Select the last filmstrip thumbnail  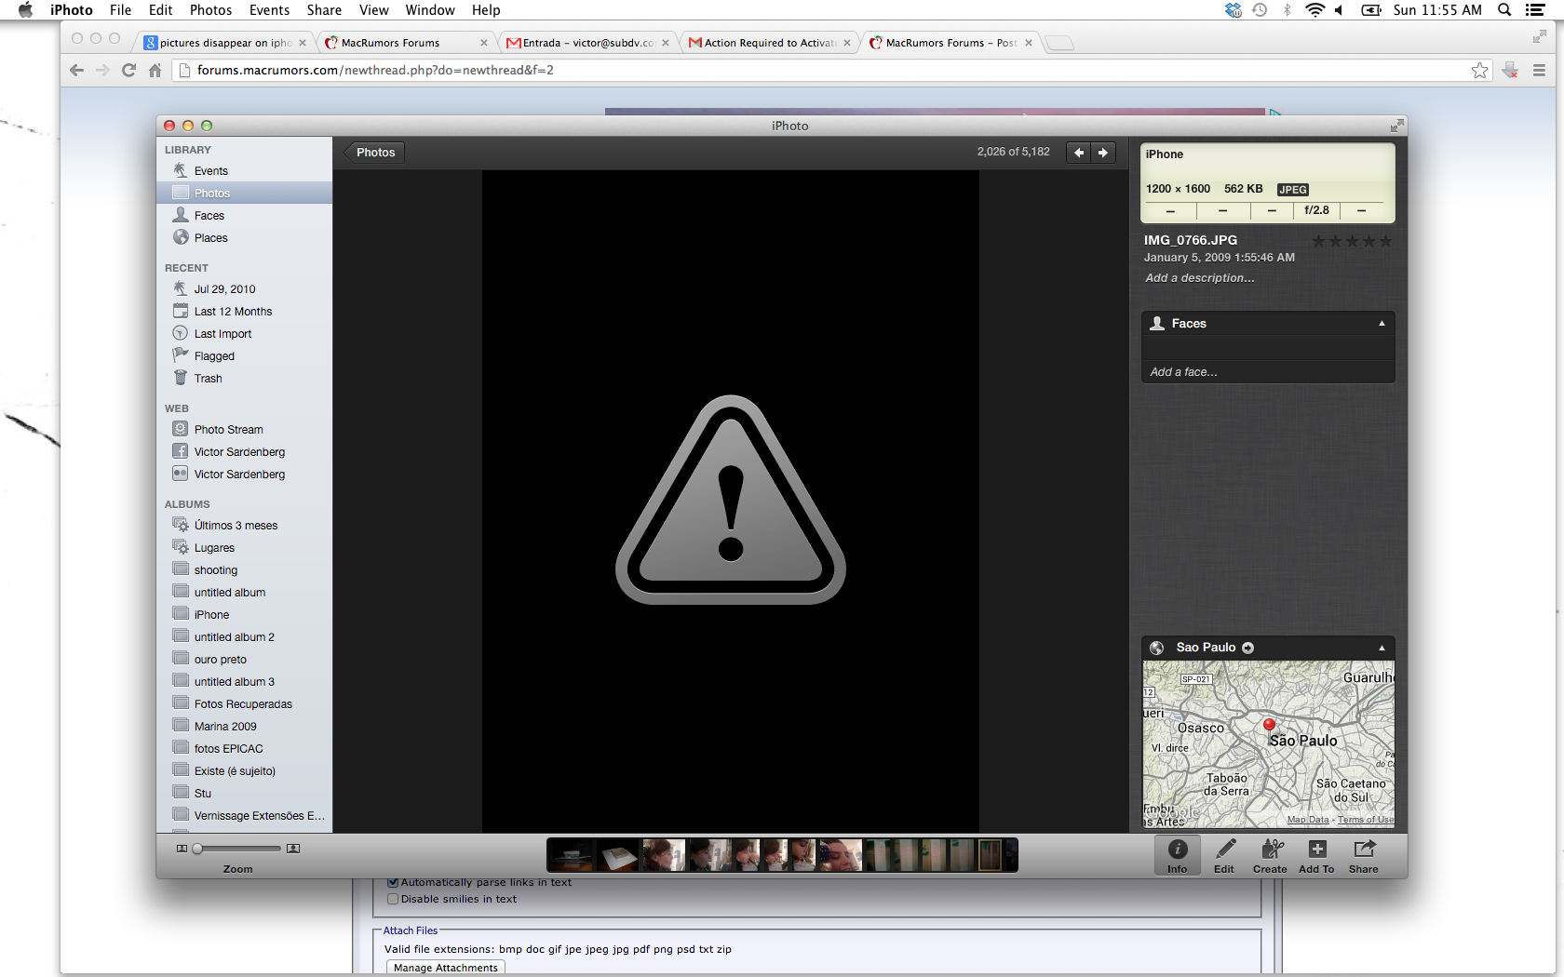point(990,855)
